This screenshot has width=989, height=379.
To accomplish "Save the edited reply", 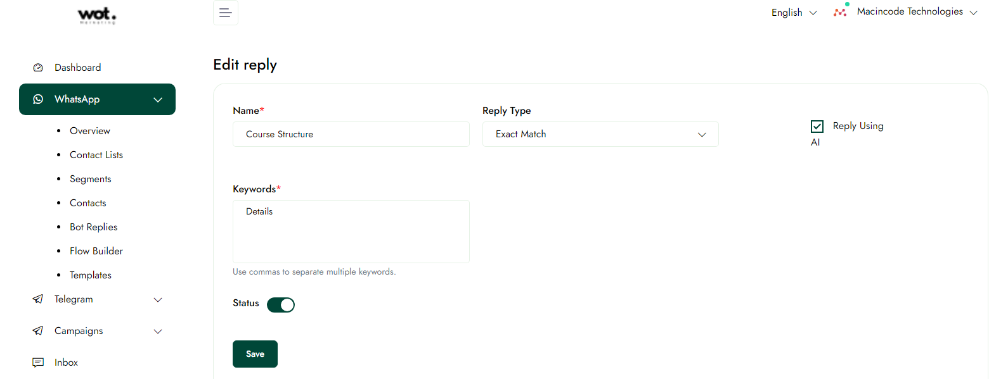I will pyautogui.click(x=255, y=354).
